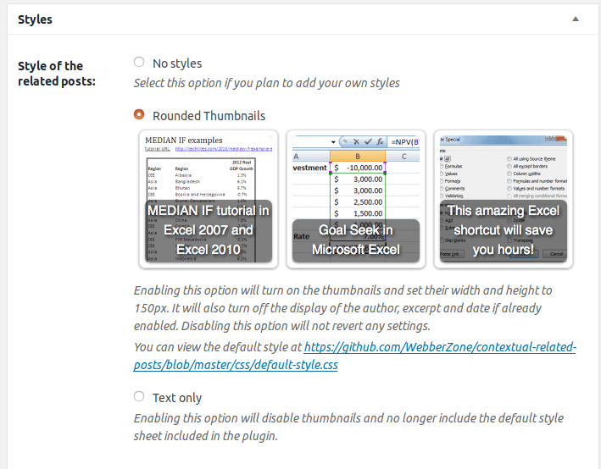This screenshot has width=601, height=469.
Task: Click the 'Style of the related posts:' label
Action: 56,74
